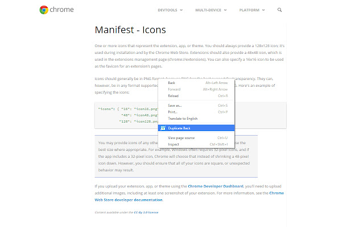The image size is (364, 227).
Task: Click the Duplicate Back extension icon
Action: click(x=163, y=128)
